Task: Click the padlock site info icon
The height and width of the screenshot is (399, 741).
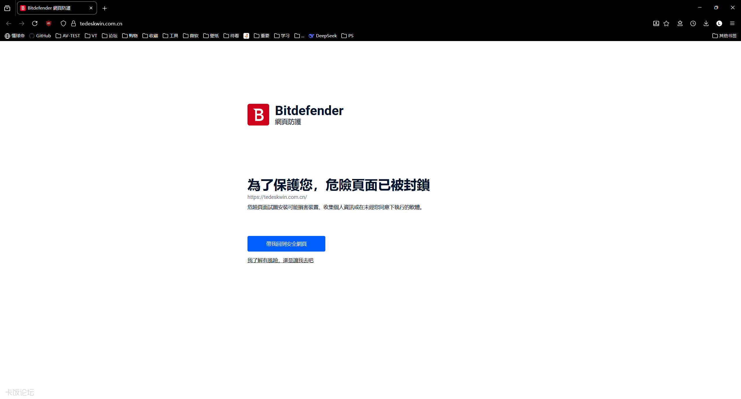Action: [x=74, y=23]
